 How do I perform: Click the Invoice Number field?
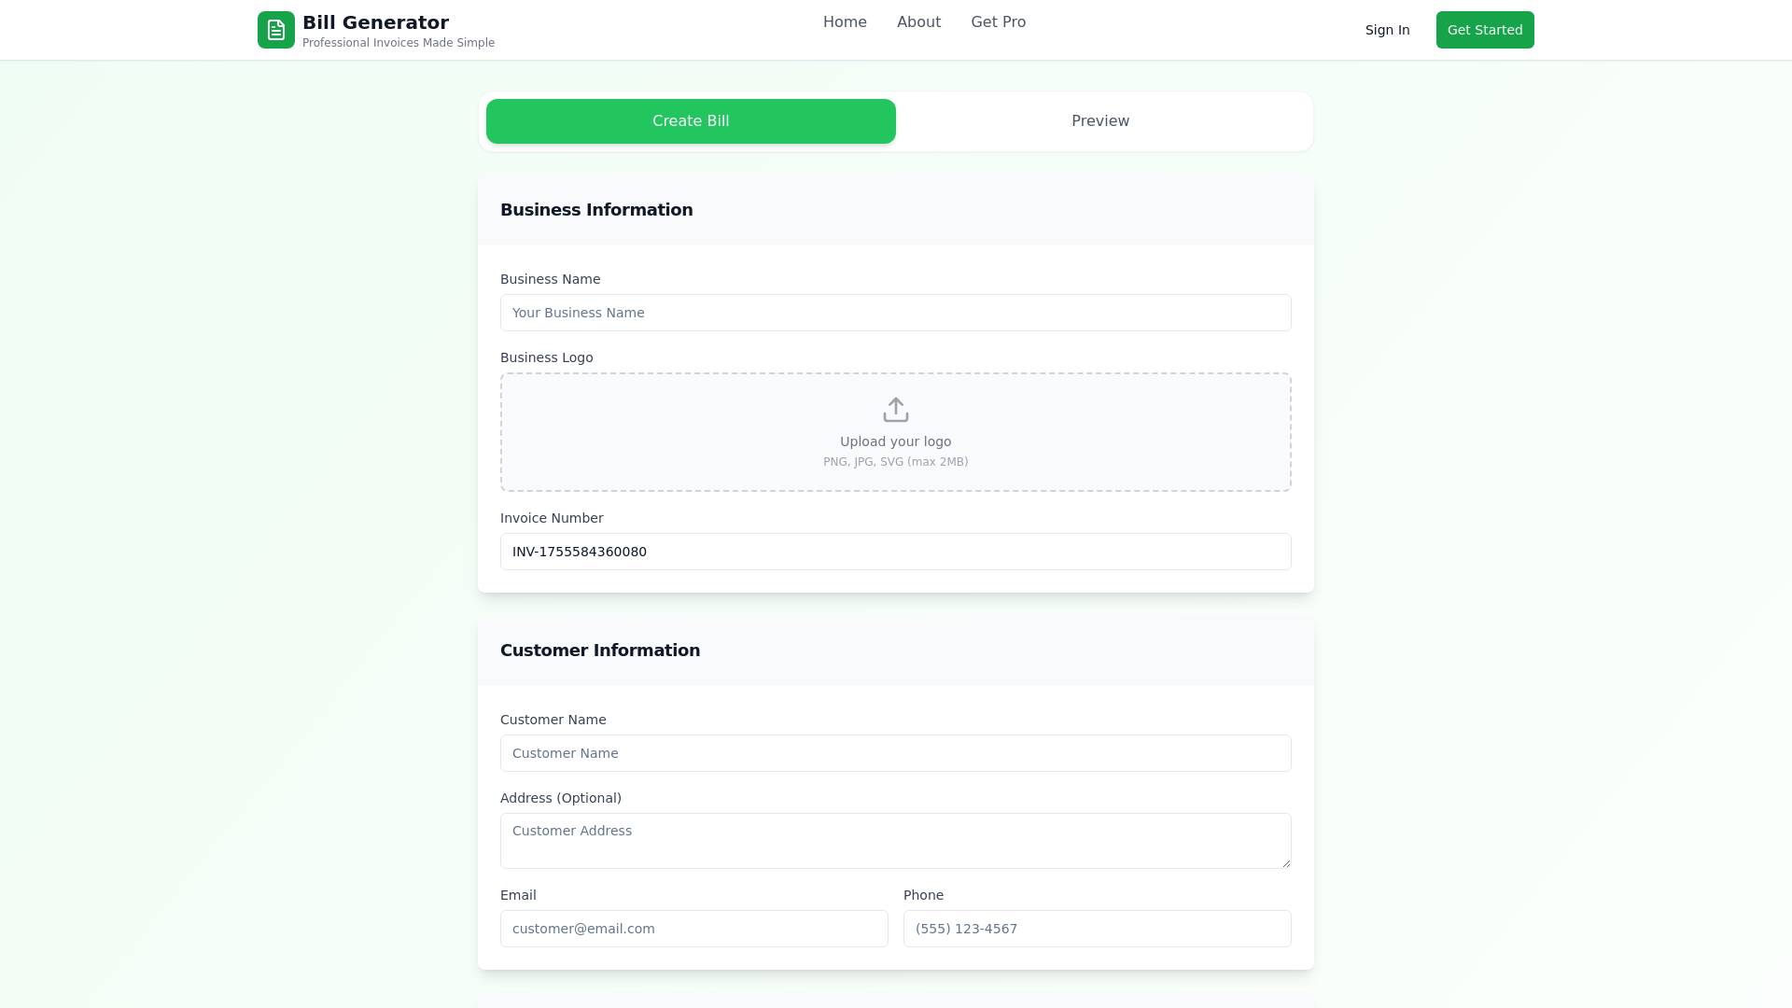pos(896,552)
